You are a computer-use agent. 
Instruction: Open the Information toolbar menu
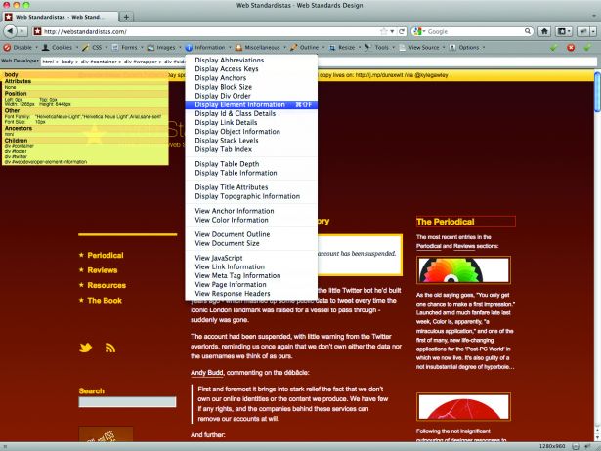[x=208, y=48]
